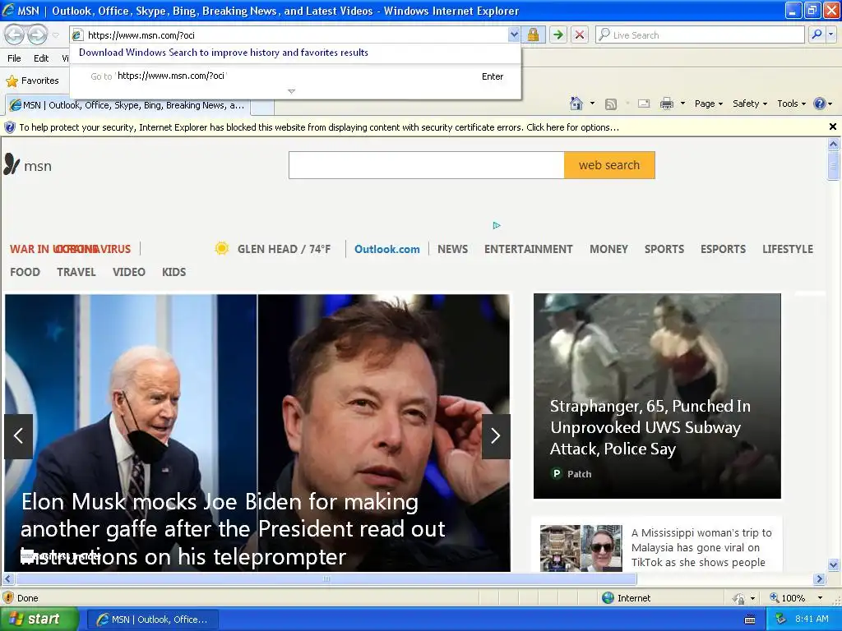Expand the autocomplete list chevron

click(292, 91)
